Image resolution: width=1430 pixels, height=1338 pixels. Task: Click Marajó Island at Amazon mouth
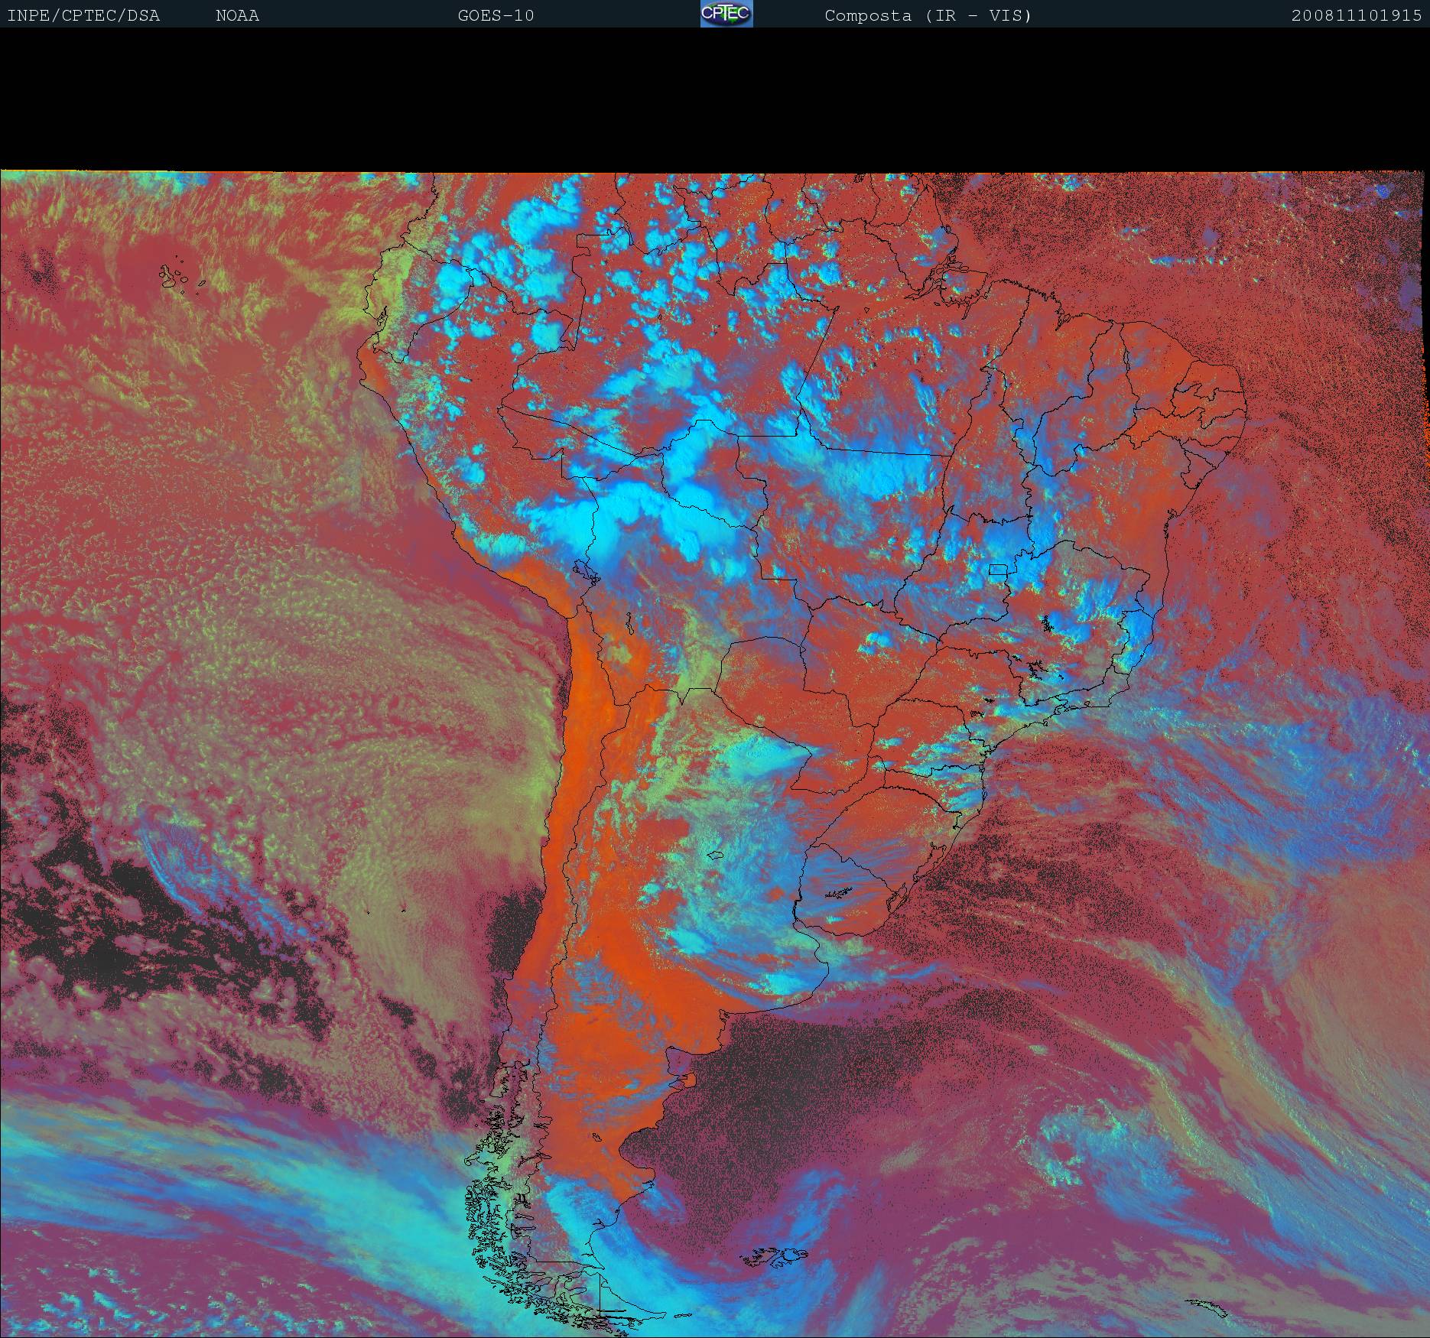[951, 264]
